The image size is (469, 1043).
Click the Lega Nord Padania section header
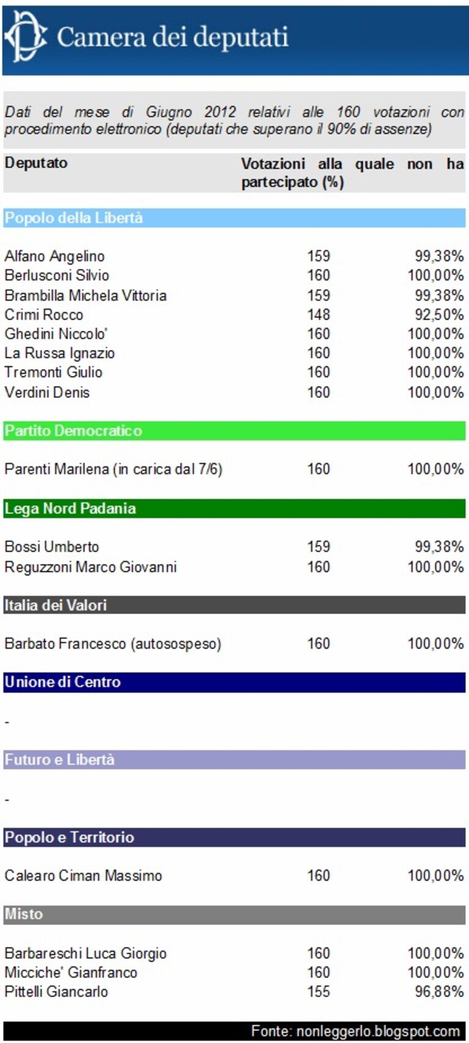pos(234,508)
